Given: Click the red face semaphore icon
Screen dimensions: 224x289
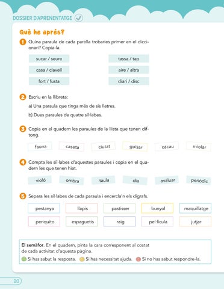Looking at the screenshot, I should pyautogui.click(x=138, y=259).
